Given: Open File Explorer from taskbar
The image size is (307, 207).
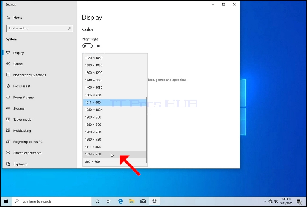Looking at the screenshot, I should pyautogui.click(x=132, y=201).
